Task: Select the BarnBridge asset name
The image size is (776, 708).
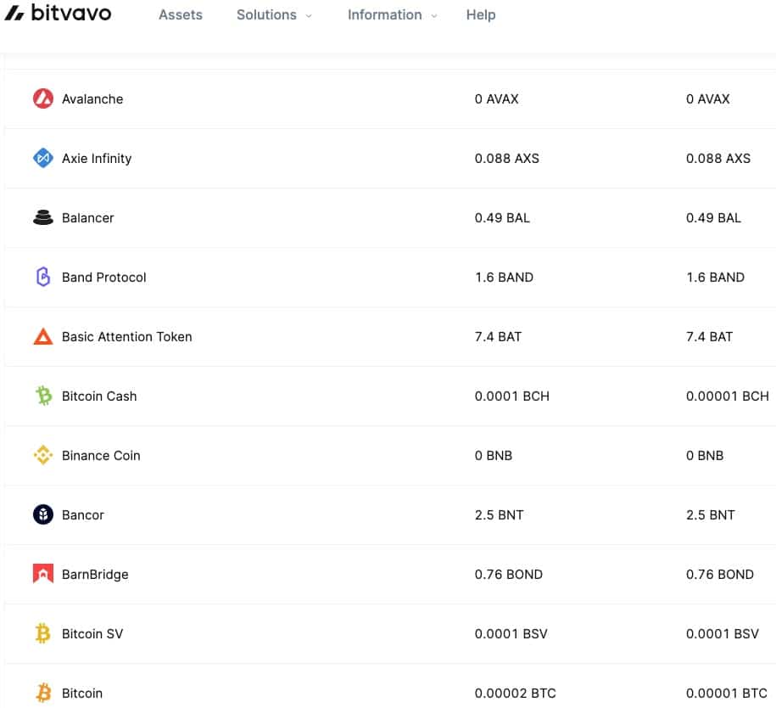Action: click(95, 575)
